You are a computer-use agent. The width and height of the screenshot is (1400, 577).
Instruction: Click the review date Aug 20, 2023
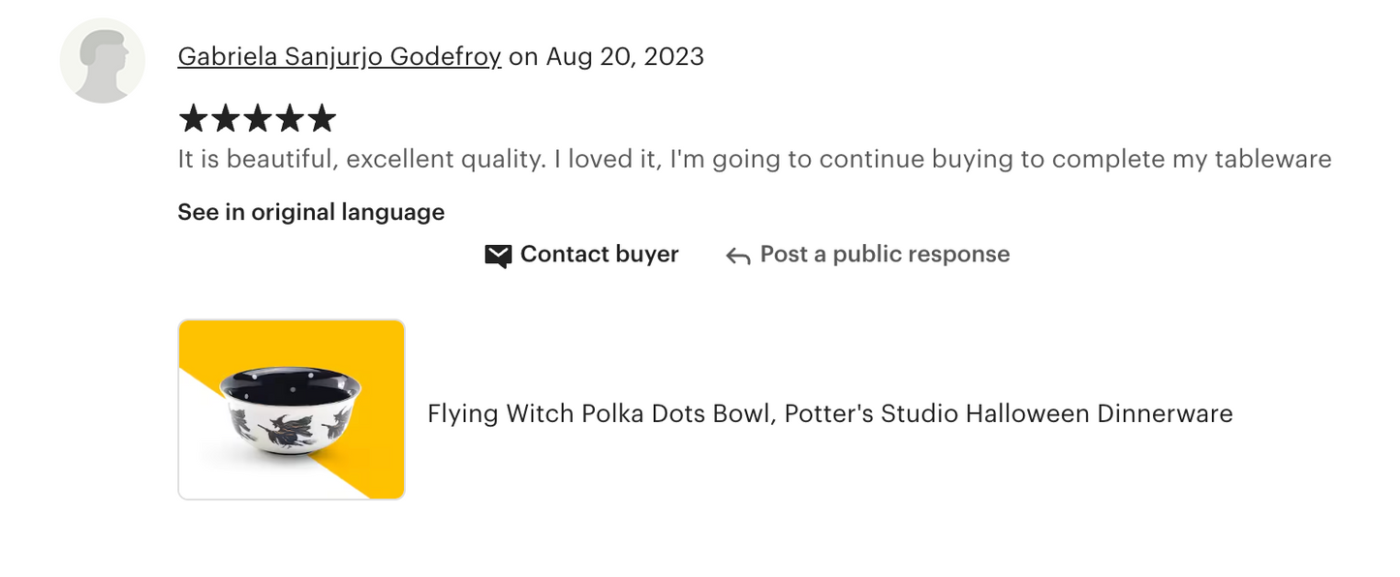[x=625, y=57]
